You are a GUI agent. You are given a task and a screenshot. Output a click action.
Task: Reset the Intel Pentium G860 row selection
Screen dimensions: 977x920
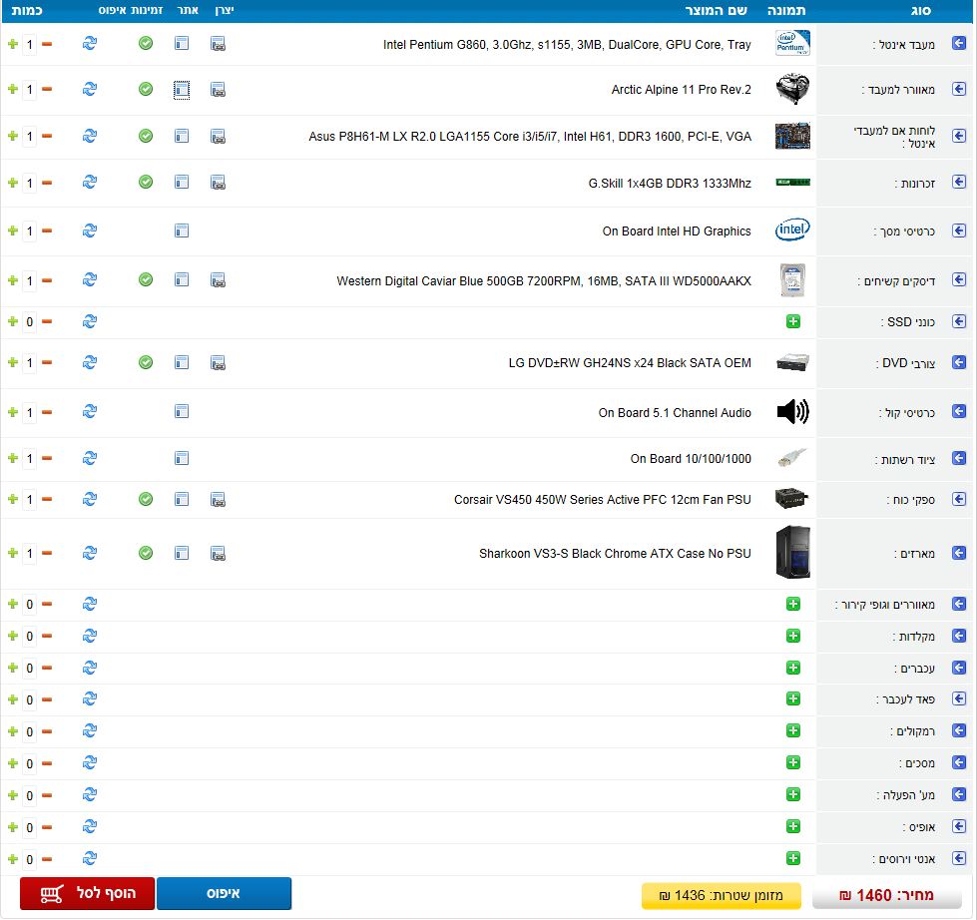90,44
